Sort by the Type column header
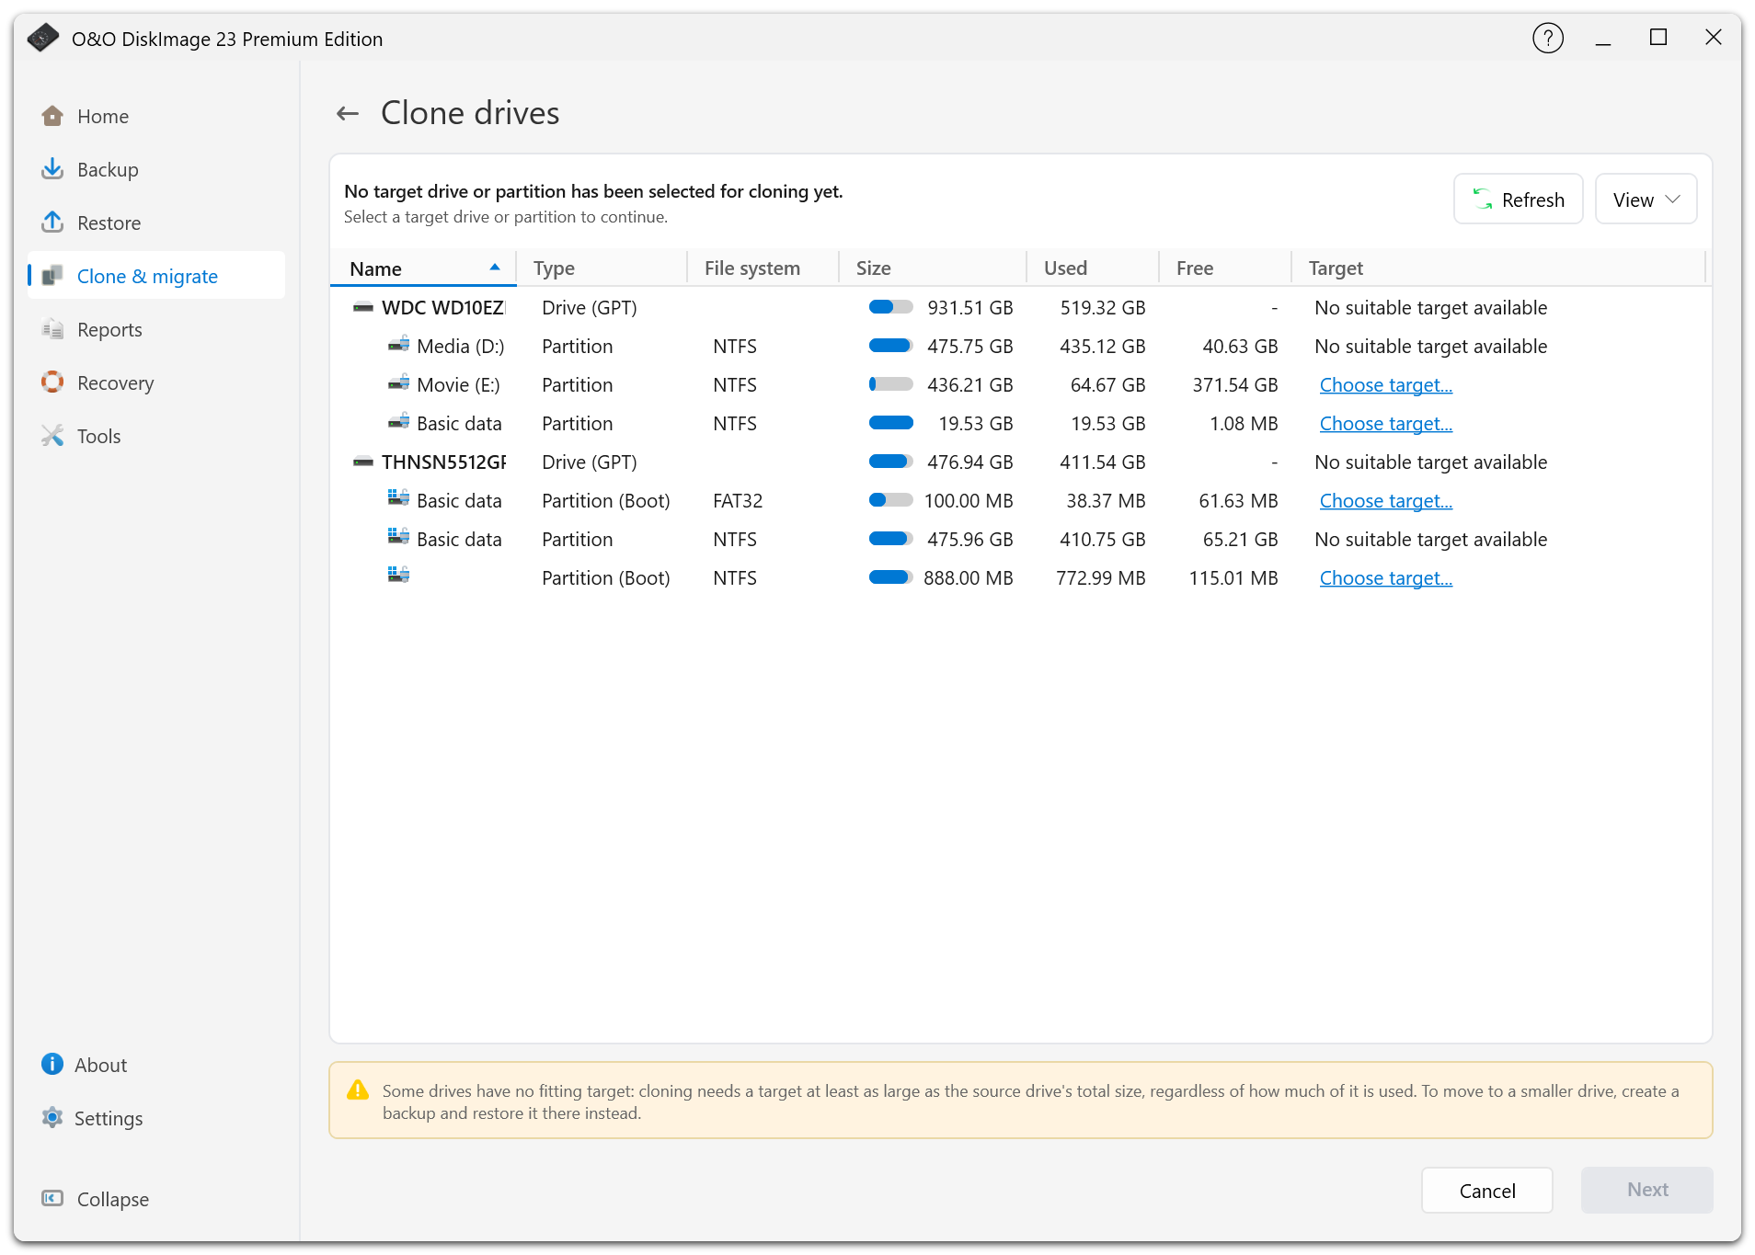This screenshot has width=1755, height=1255. pyautogui.click(x=602, y=268)
